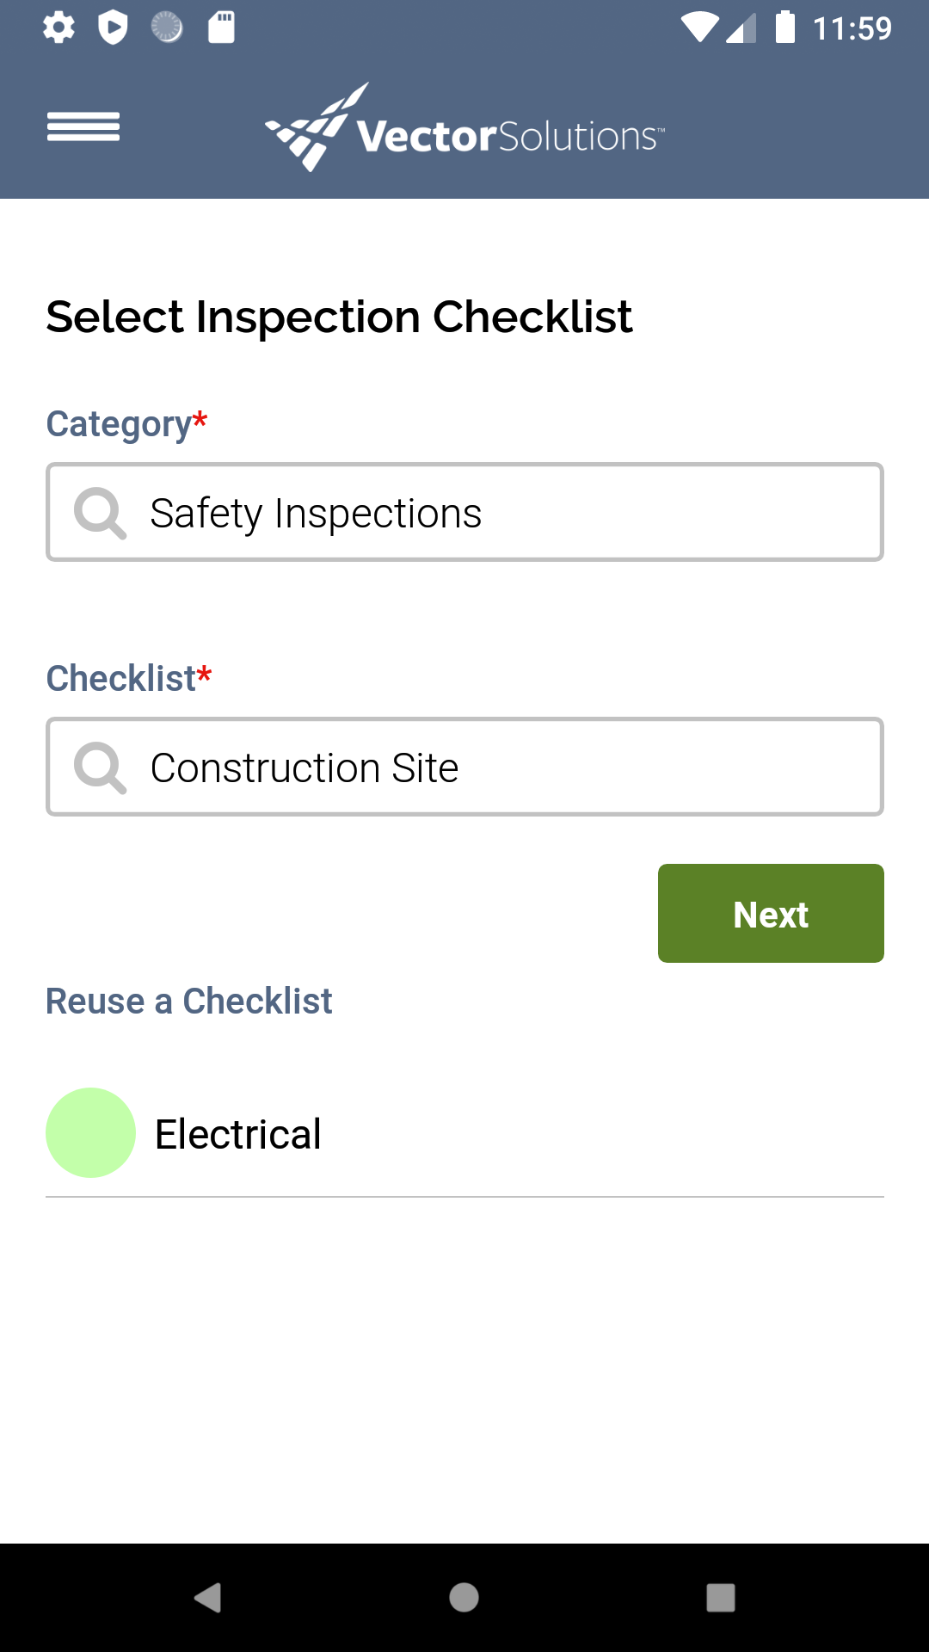The image size is (929, 1652).
Task: Tap the Wi-Fi signal status icon
Action: click(x=700, y=28)
